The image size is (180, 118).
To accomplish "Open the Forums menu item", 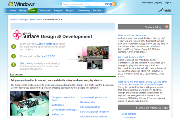I will (x=97, y=11).
